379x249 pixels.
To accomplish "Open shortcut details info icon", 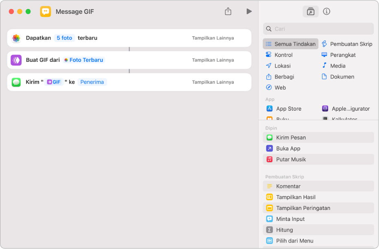I will [326, 11].
